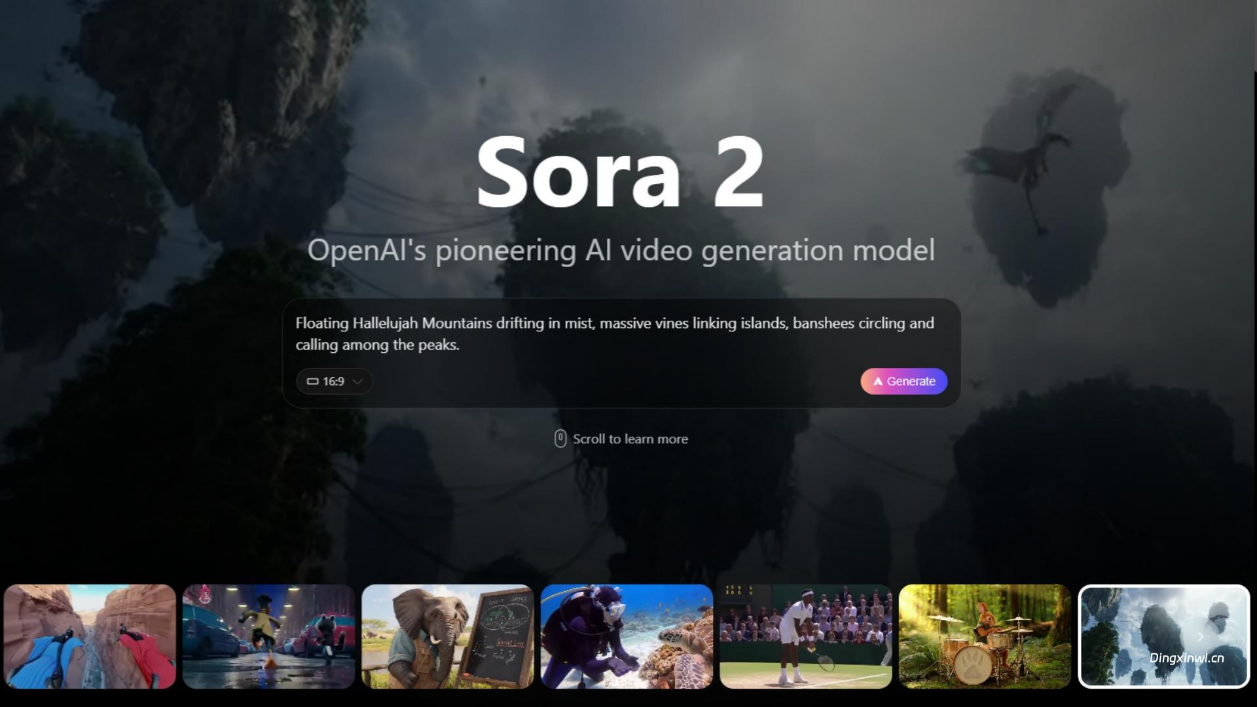The image size is (1257, 707).
Task: Select the wingsuit canyon flyers thumbnail
Action: [x=90, y=636]
